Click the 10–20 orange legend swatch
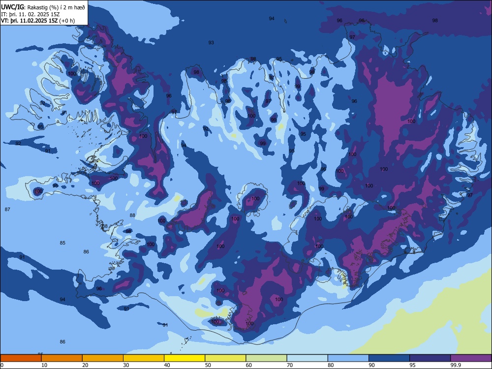Viewport: 492px width, 369px height. tap(62, 358)
